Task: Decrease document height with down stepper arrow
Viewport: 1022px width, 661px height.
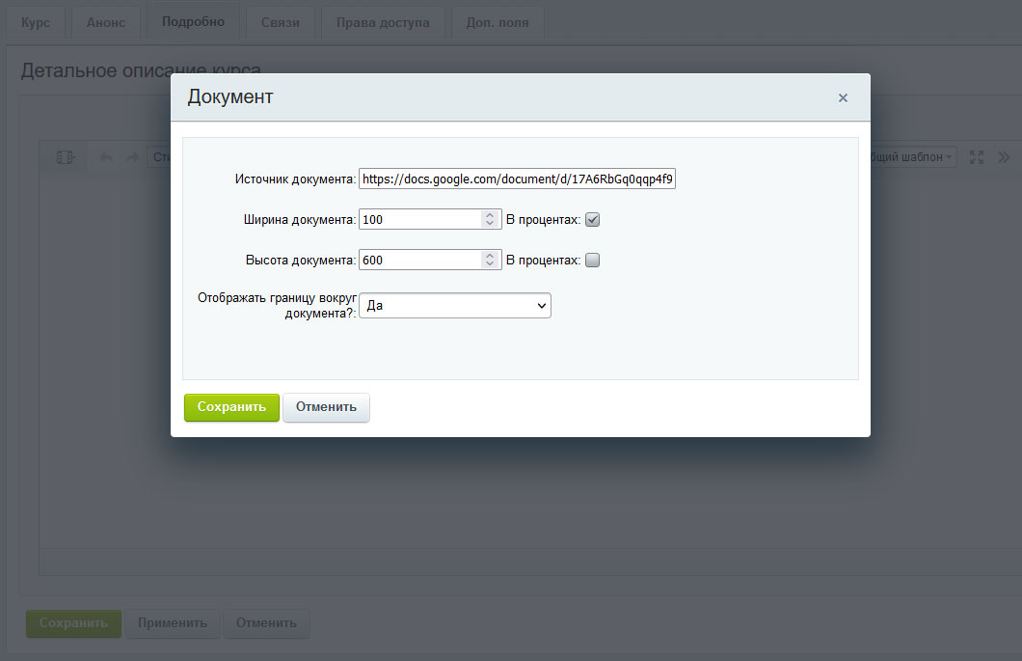Action: 490,264
